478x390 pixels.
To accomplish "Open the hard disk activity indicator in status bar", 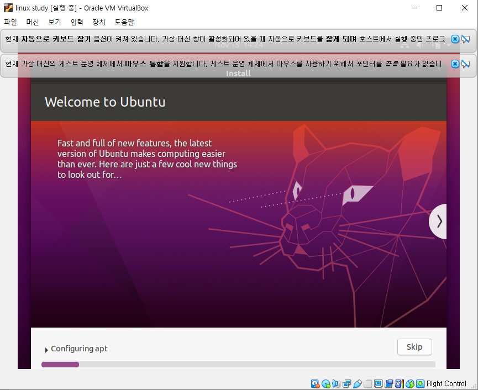I will click(x=315, y=383).
